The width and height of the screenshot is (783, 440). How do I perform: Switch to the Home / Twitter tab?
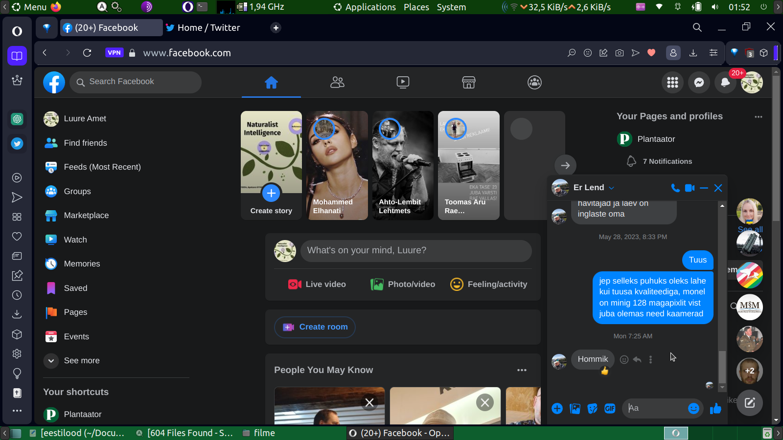click(x=208, y=28)
